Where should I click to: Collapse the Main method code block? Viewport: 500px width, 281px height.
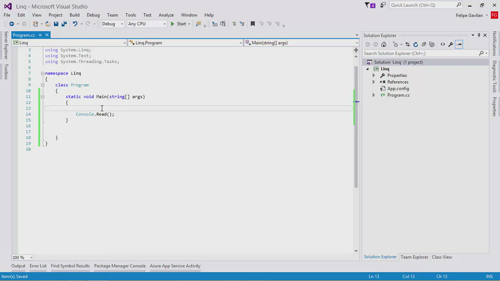click(x=42, y=97)
